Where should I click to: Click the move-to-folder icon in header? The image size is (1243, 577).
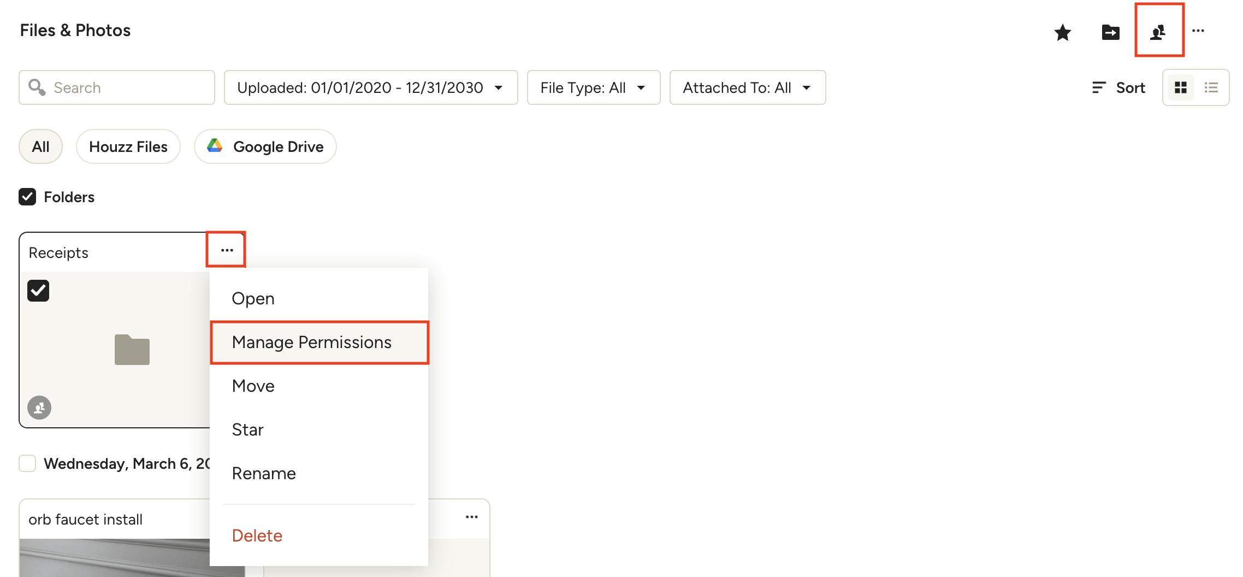pos(1110,33)
